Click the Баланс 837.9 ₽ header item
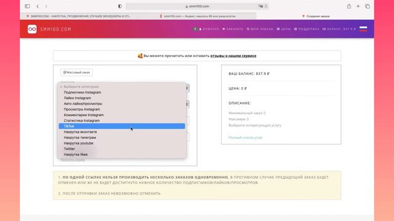 339,29
